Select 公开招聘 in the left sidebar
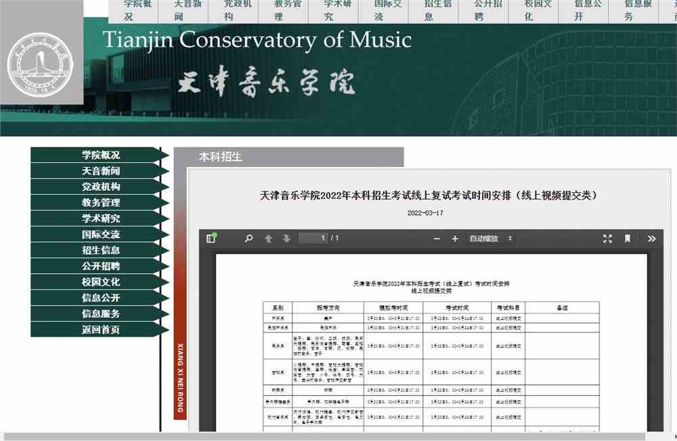The width and height of the screenshot is (677, 441). [100, 266]
